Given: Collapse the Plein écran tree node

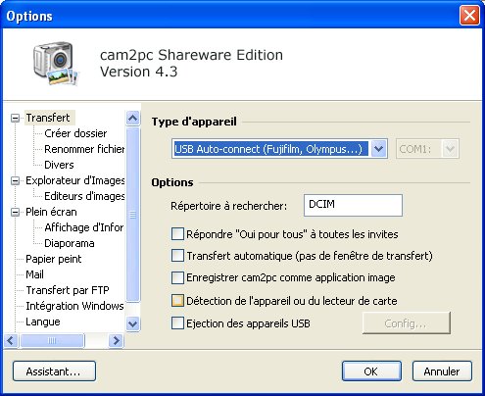Looking at the screenshot, I should (x=15, y=212).
